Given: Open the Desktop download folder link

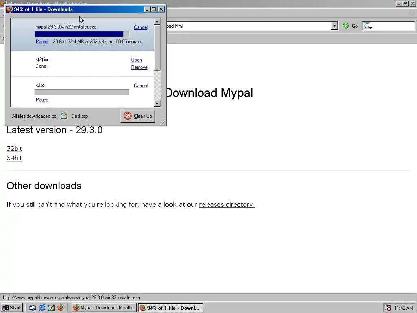Looking at the screenshot, I should (79, 116).
